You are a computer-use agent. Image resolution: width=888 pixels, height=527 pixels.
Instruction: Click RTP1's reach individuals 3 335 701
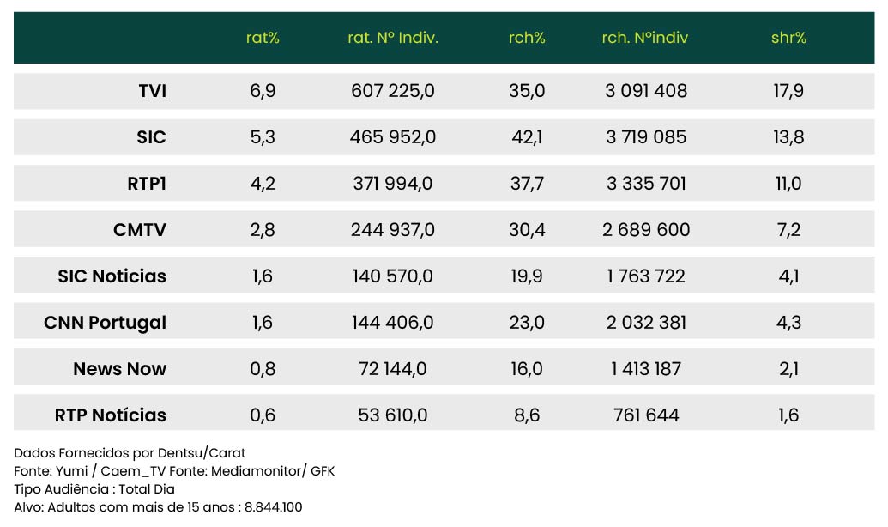coord(646,184)
